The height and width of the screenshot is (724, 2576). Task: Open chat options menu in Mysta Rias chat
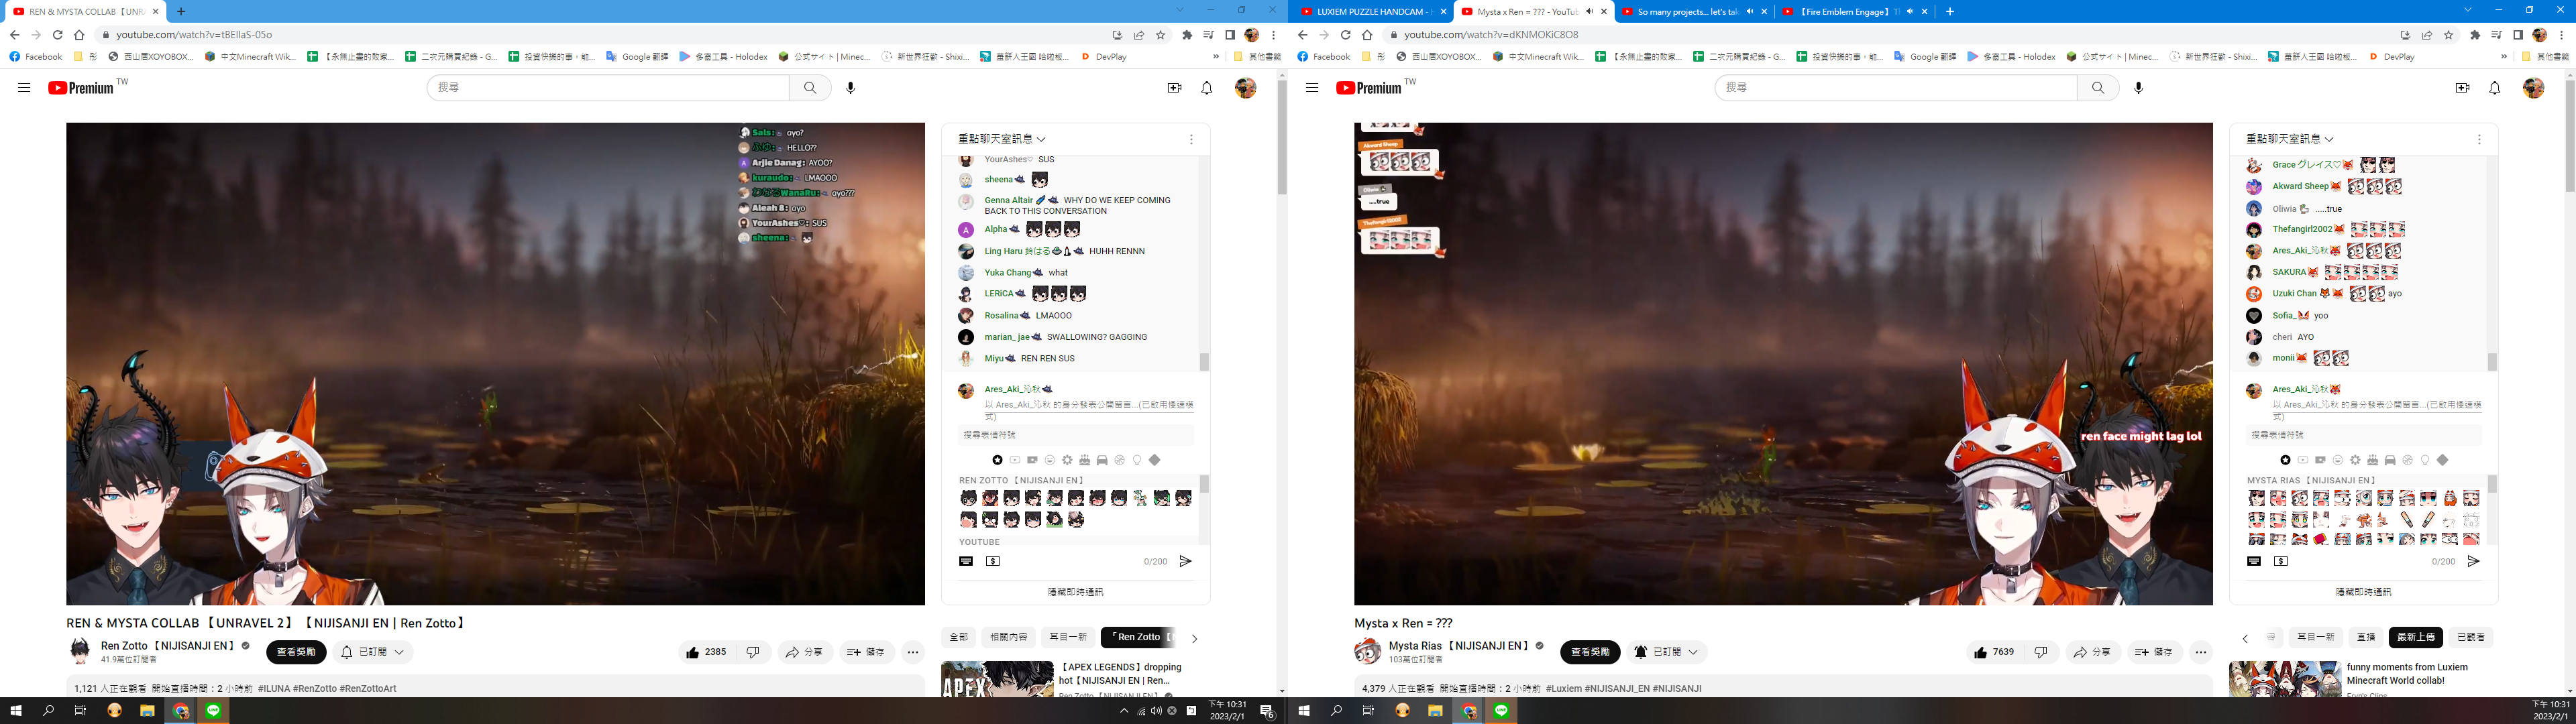[2479, 139]
